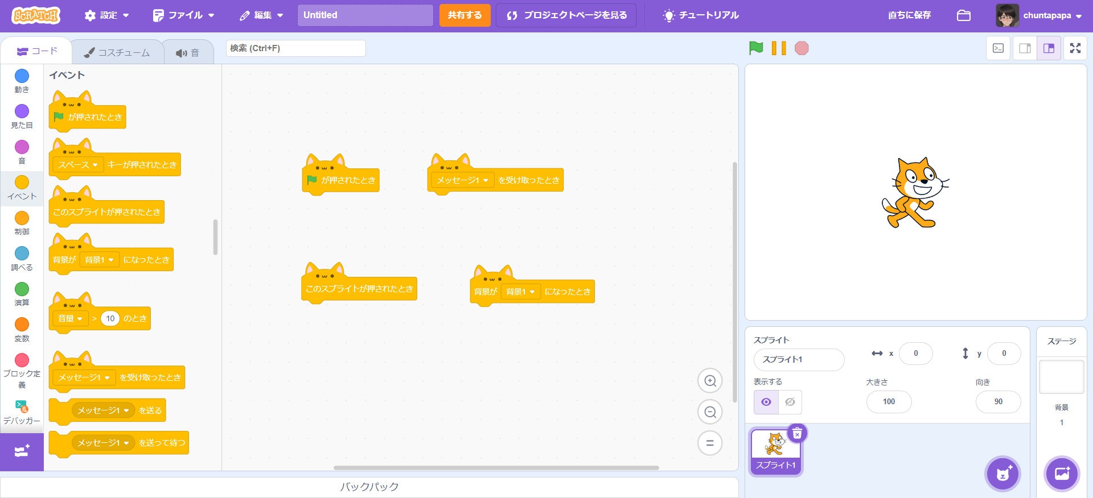Click 直ちに保存 (Save now)

click(909, 15)
